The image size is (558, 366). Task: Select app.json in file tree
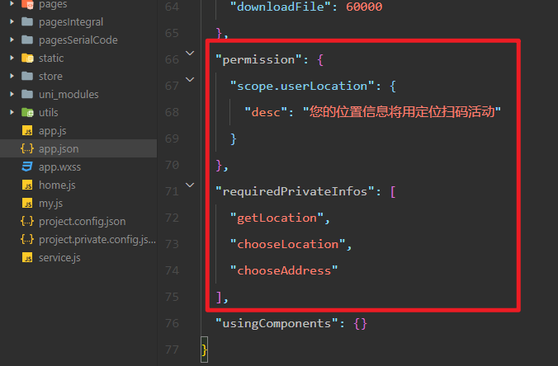[59, 148]
